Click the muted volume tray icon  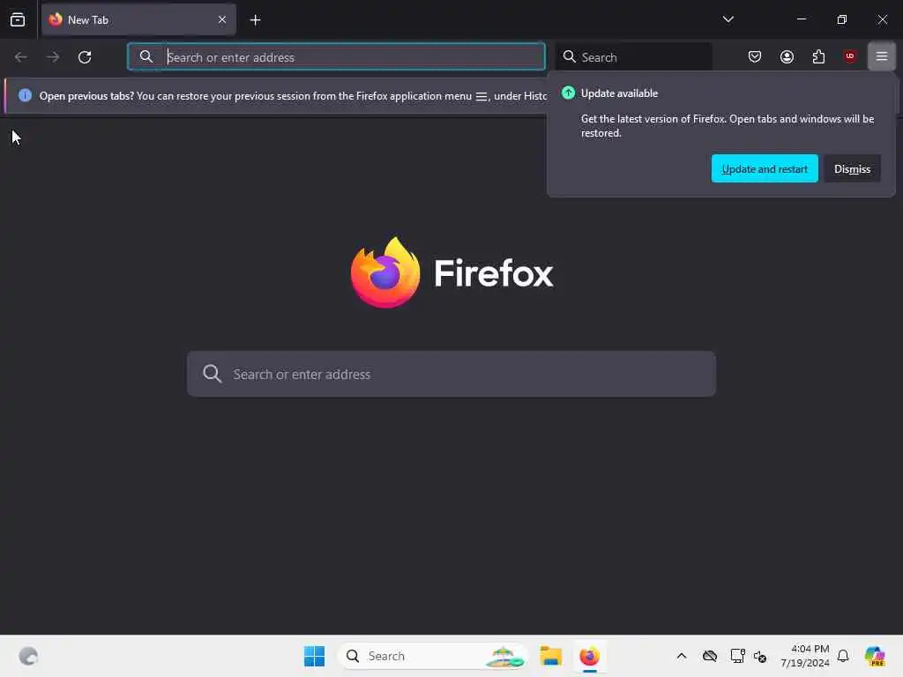coord(760,656)
